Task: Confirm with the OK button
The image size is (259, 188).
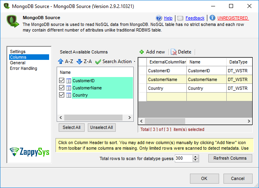Action: (x=204, y=178)
